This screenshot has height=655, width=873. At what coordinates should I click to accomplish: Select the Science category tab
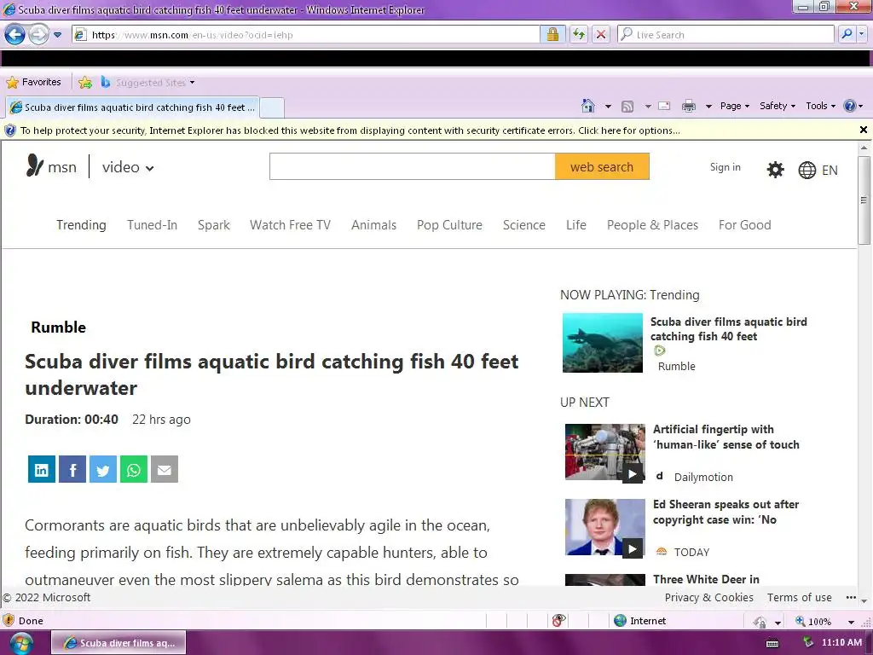(x=524, y=225)
